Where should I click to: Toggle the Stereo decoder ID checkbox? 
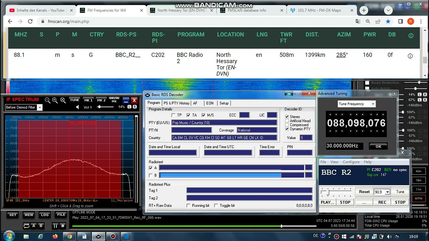tap(287, 117)
